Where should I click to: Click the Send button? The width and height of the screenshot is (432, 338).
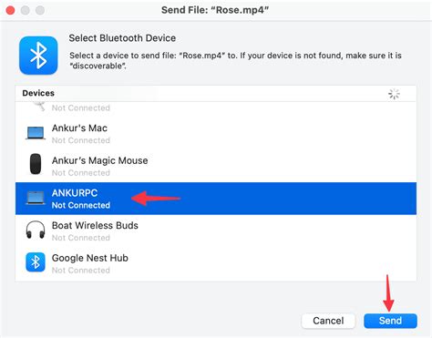tap(390, 321)
